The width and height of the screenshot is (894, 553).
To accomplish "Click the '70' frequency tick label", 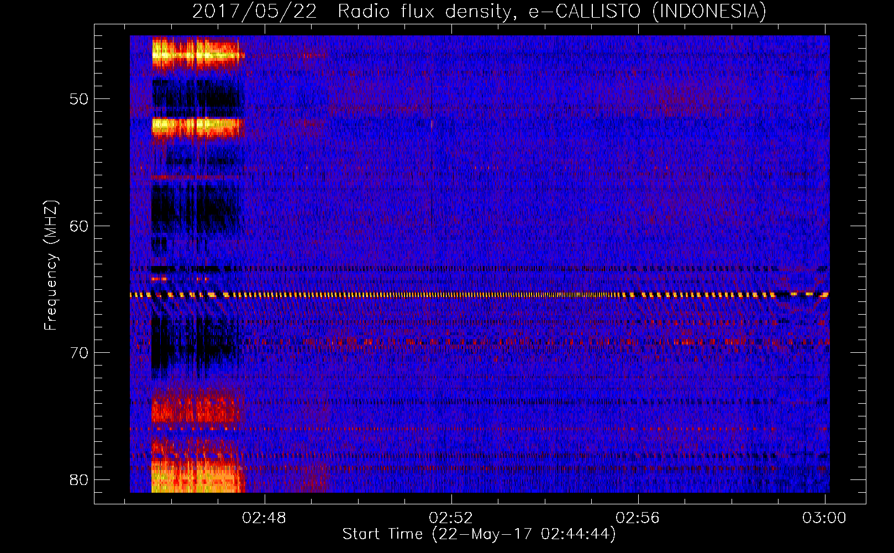I will 80,353.
